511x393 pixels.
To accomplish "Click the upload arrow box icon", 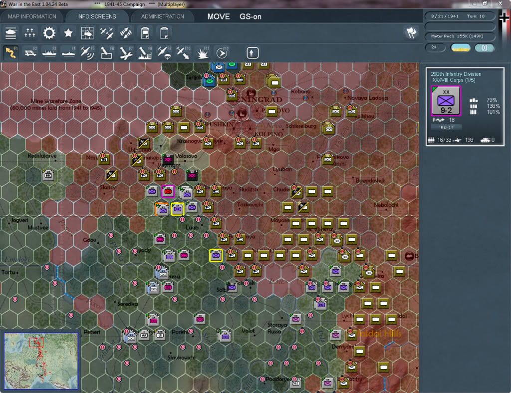I will click(x=252, y=53).
